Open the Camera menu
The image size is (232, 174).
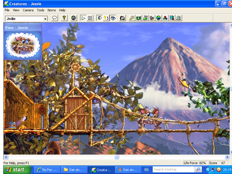pos(28,10)
